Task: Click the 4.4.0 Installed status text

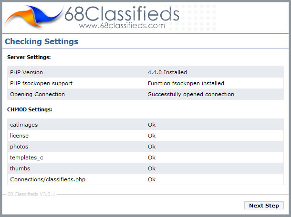Action: 167,72
